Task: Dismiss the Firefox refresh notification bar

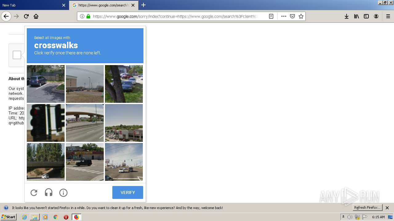Action: coord(387,208)
